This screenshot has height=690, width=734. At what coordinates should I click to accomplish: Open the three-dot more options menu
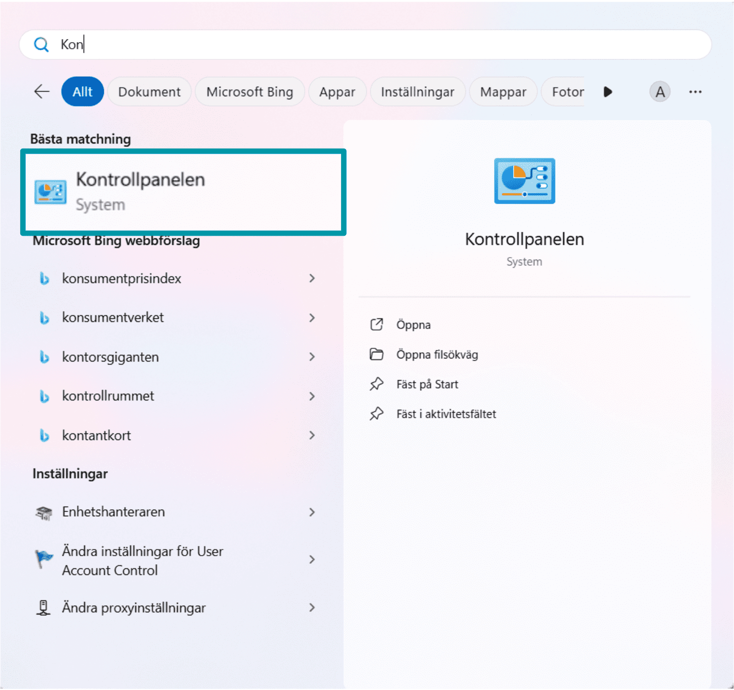coord(695,92)
